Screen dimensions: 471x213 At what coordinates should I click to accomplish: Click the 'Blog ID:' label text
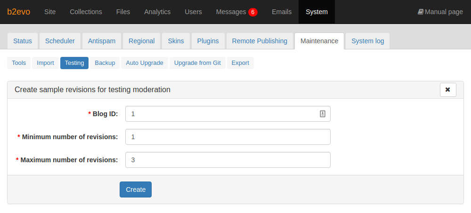[x=105, y=114]
